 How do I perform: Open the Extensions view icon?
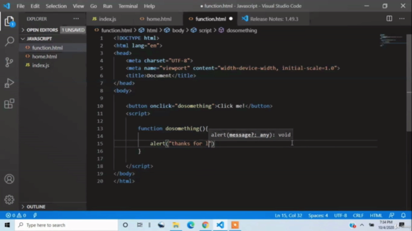tap(9, 104)
